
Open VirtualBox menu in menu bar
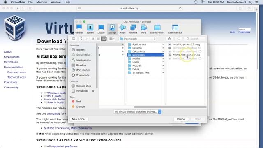coord(18,2)
